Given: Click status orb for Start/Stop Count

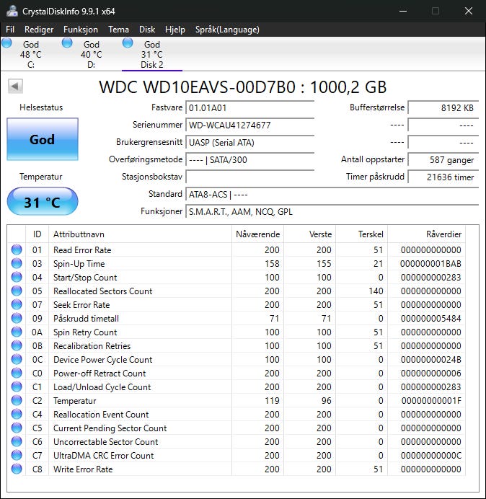Looking at the screenshot, I should coord(17,277).
